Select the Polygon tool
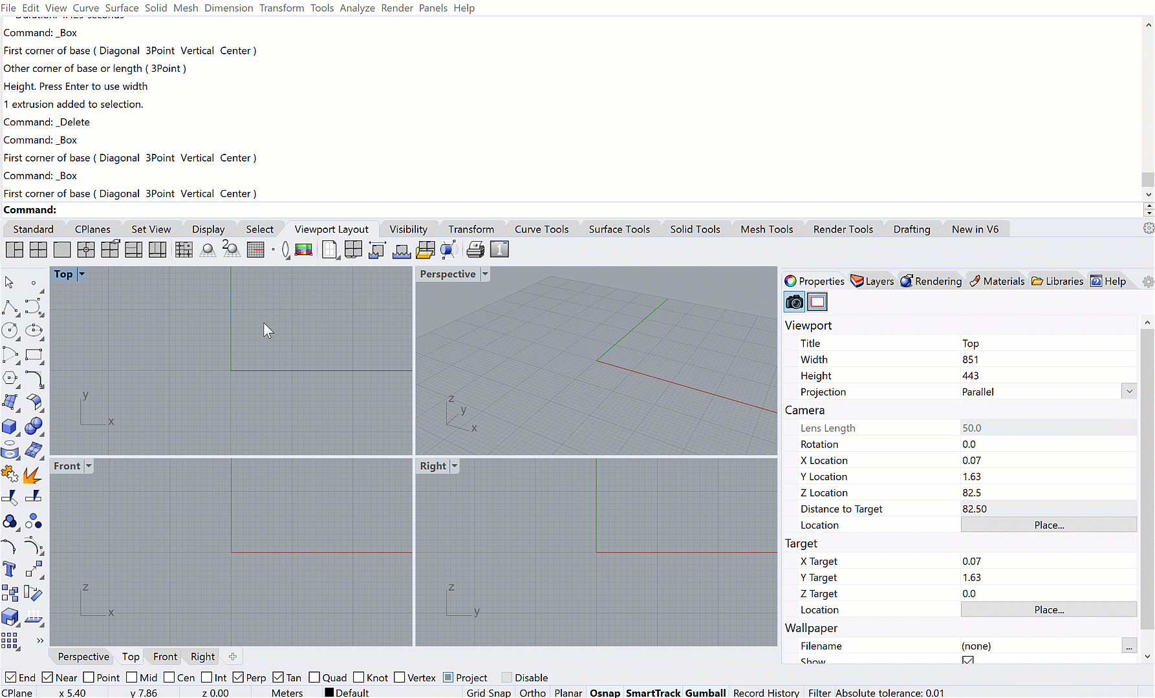 coord(10,378)
